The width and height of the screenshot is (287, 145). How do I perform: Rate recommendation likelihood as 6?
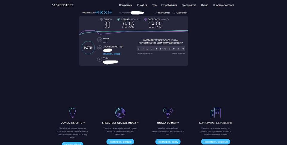coord(165,49)
